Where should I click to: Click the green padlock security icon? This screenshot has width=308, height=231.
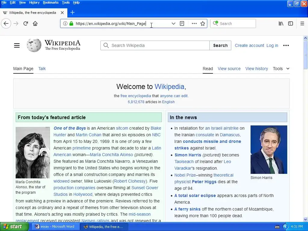click(71, 23)
